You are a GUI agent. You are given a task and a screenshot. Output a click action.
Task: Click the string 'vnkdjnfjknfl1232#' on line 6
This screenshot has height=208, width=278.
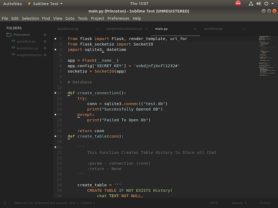click(156, 66)
